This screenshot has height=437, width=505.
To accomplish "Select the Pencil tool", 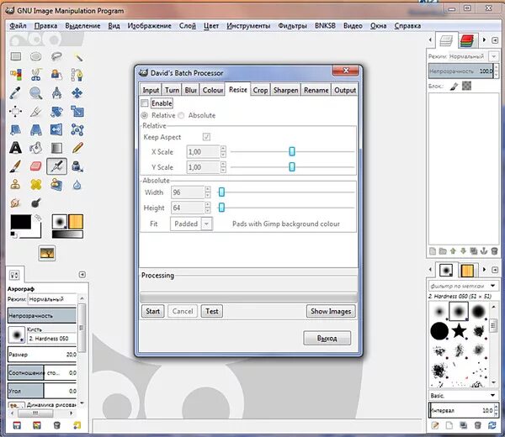I will point(77,148).
